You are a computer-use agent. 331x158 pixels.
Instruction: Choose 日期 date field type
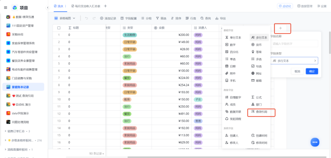click(x=230, y=66)
